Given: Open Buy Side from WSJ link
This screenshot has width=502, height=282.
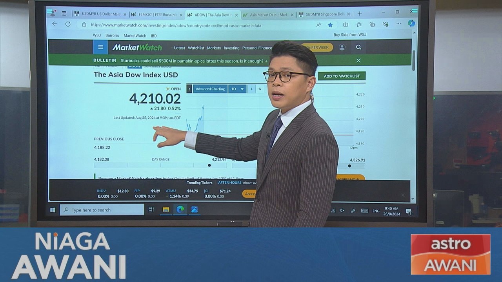Looking at the screenshot, I should [350, 34].
